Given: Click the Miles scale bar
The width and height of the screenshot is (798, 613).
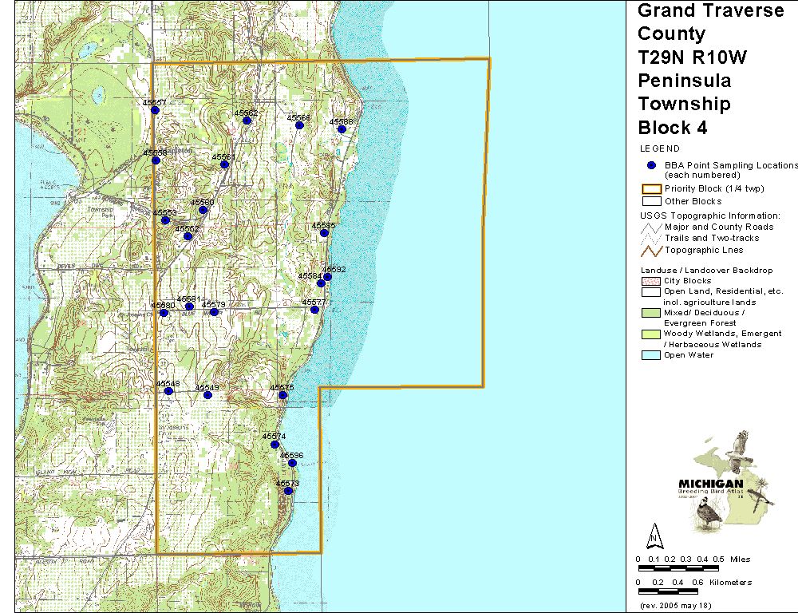Looking at the screenshot, I should [678, 568].
